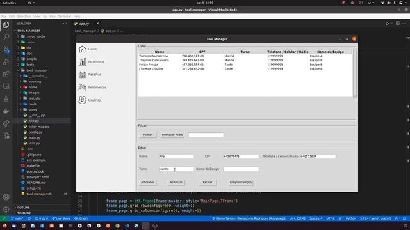Viewport: 410px width, 230px height.
Task: Open Ferramentas in the Tool Manager sidebar
Action: pyautogui.click(x=92, y=88)
